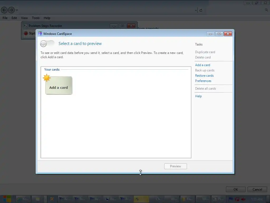This screenshot has width=270, height=203.
Task: Click the folder icon in taskbar
Action: [x=37, y=199]
